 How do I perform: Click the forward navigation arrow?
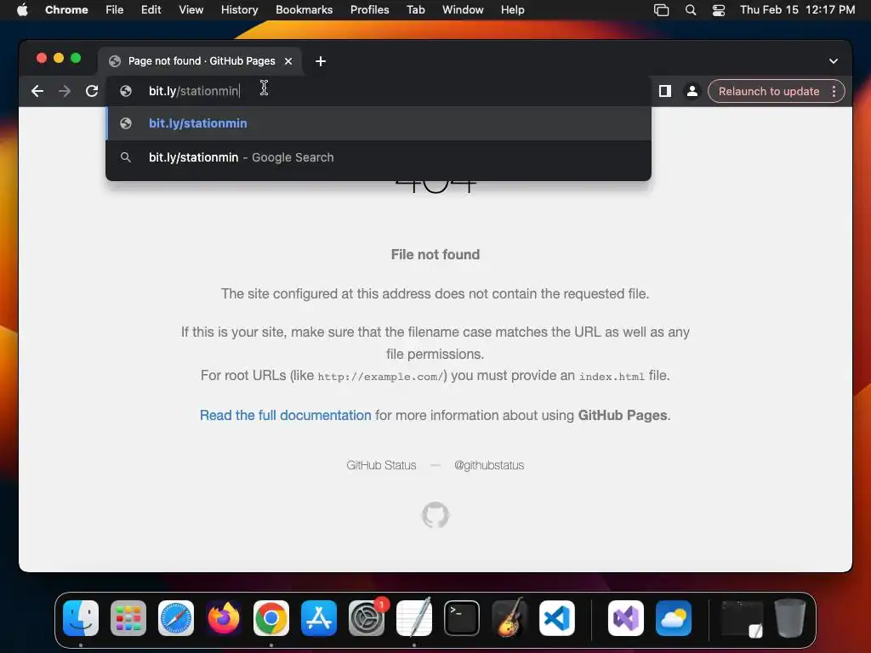coord(65,91)
